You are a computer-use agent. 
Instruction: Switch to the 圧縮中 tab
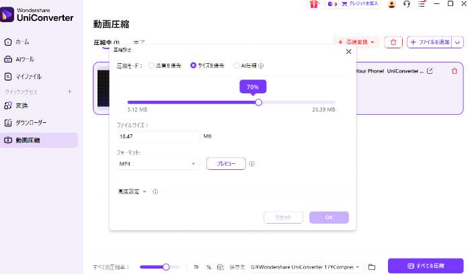click(106, 42)
